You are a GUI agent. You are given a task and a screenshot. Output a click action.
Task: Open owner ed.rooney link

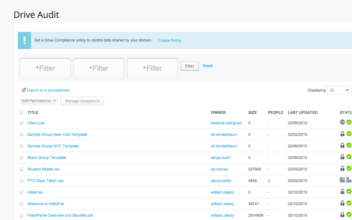(x=219, y=169)
